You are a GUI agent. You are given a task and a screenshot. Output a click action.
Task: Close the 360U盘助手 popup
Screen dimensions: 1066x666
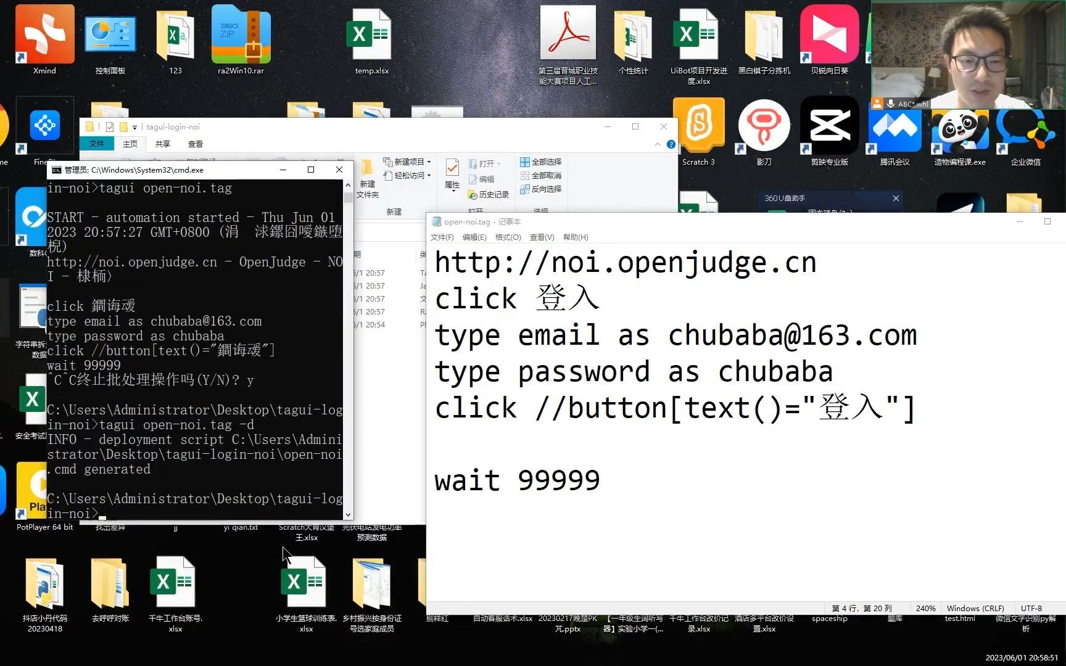click(896, 198)
